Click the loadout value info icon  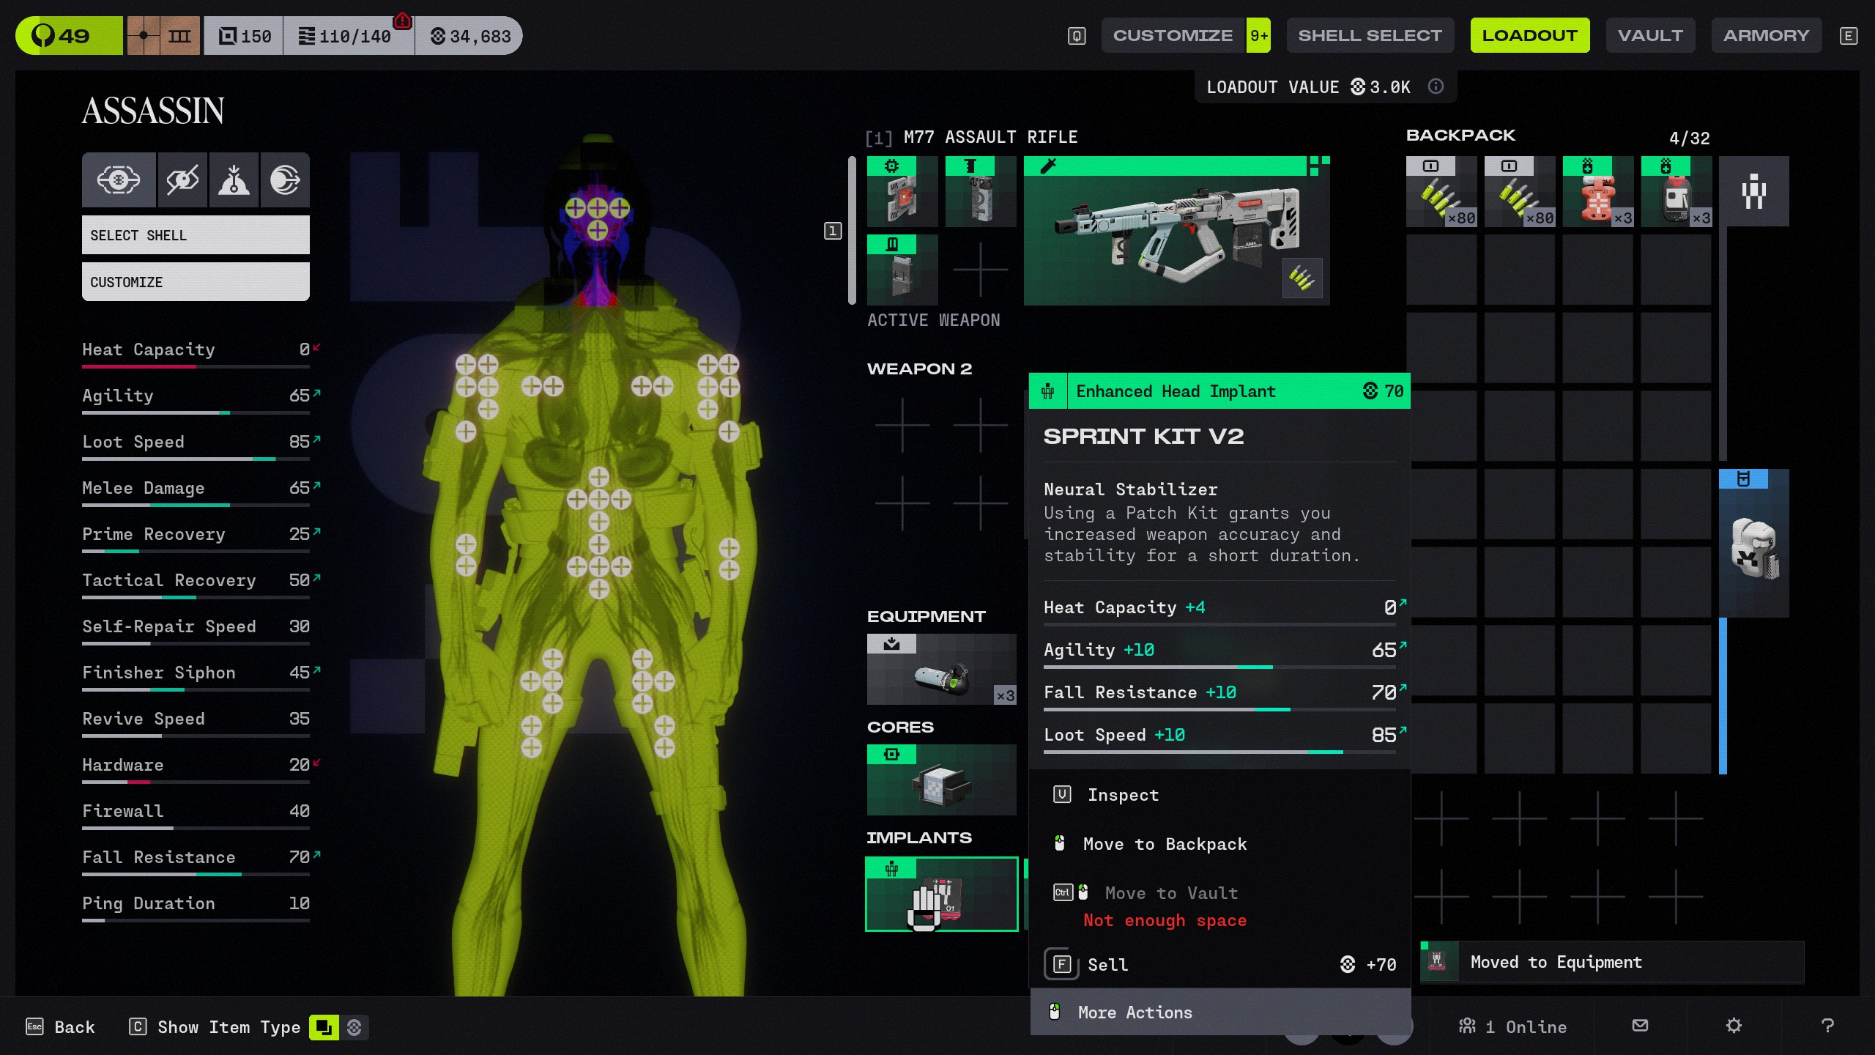(x=1436, y=86)
